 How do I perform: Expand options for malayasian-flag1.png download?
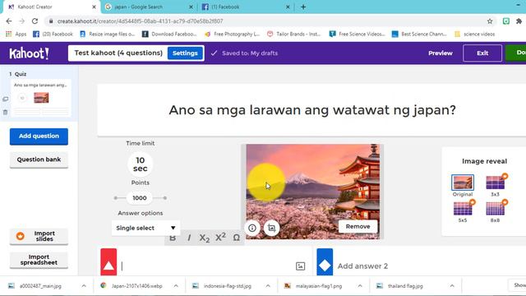[360, 286]
